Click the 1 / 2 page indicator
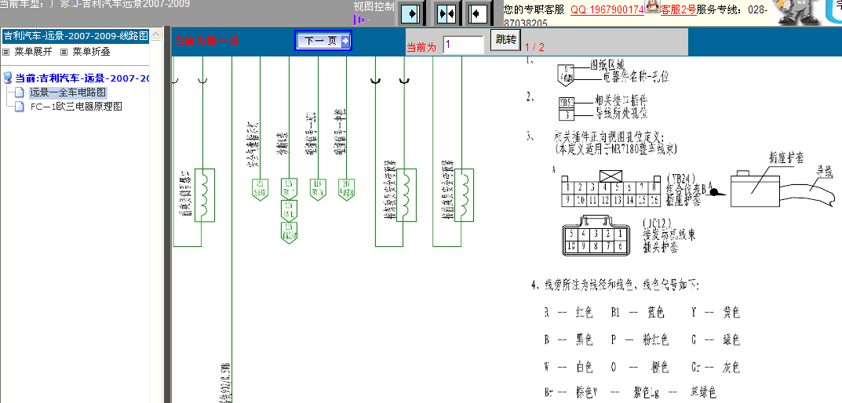The height and width of the screenshot is (403, 842). click(535, 47)
